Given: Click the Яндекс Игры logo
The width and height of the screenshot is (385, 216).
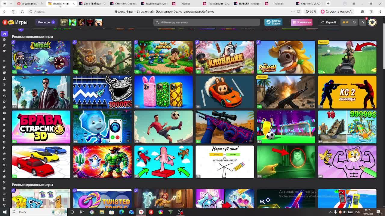Looking at the screenshot, I should (x=15, y=22).
